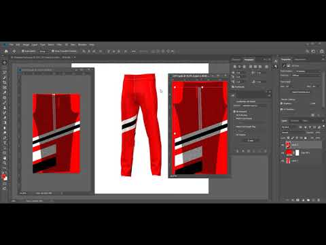The width and height of the screenshot is (326, 245).
Task: Open the Filter menu
Action: pyautogui.click(x=59, y=45)
